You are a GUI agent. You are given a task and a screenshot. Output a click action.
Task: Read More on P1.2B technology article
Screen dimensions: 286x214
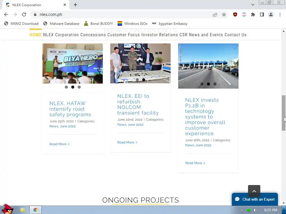(x=195, y=163)
